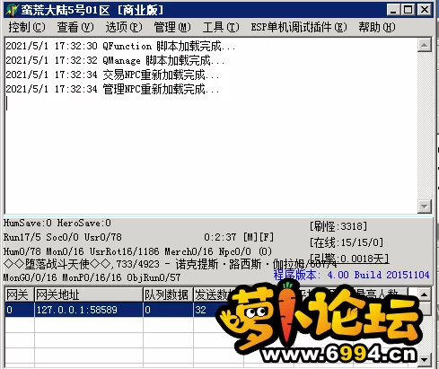The height and width of the screenshot is (369, 439).
Task: Close the 蛮荒大陆5号01区 window
Action: 425,10
